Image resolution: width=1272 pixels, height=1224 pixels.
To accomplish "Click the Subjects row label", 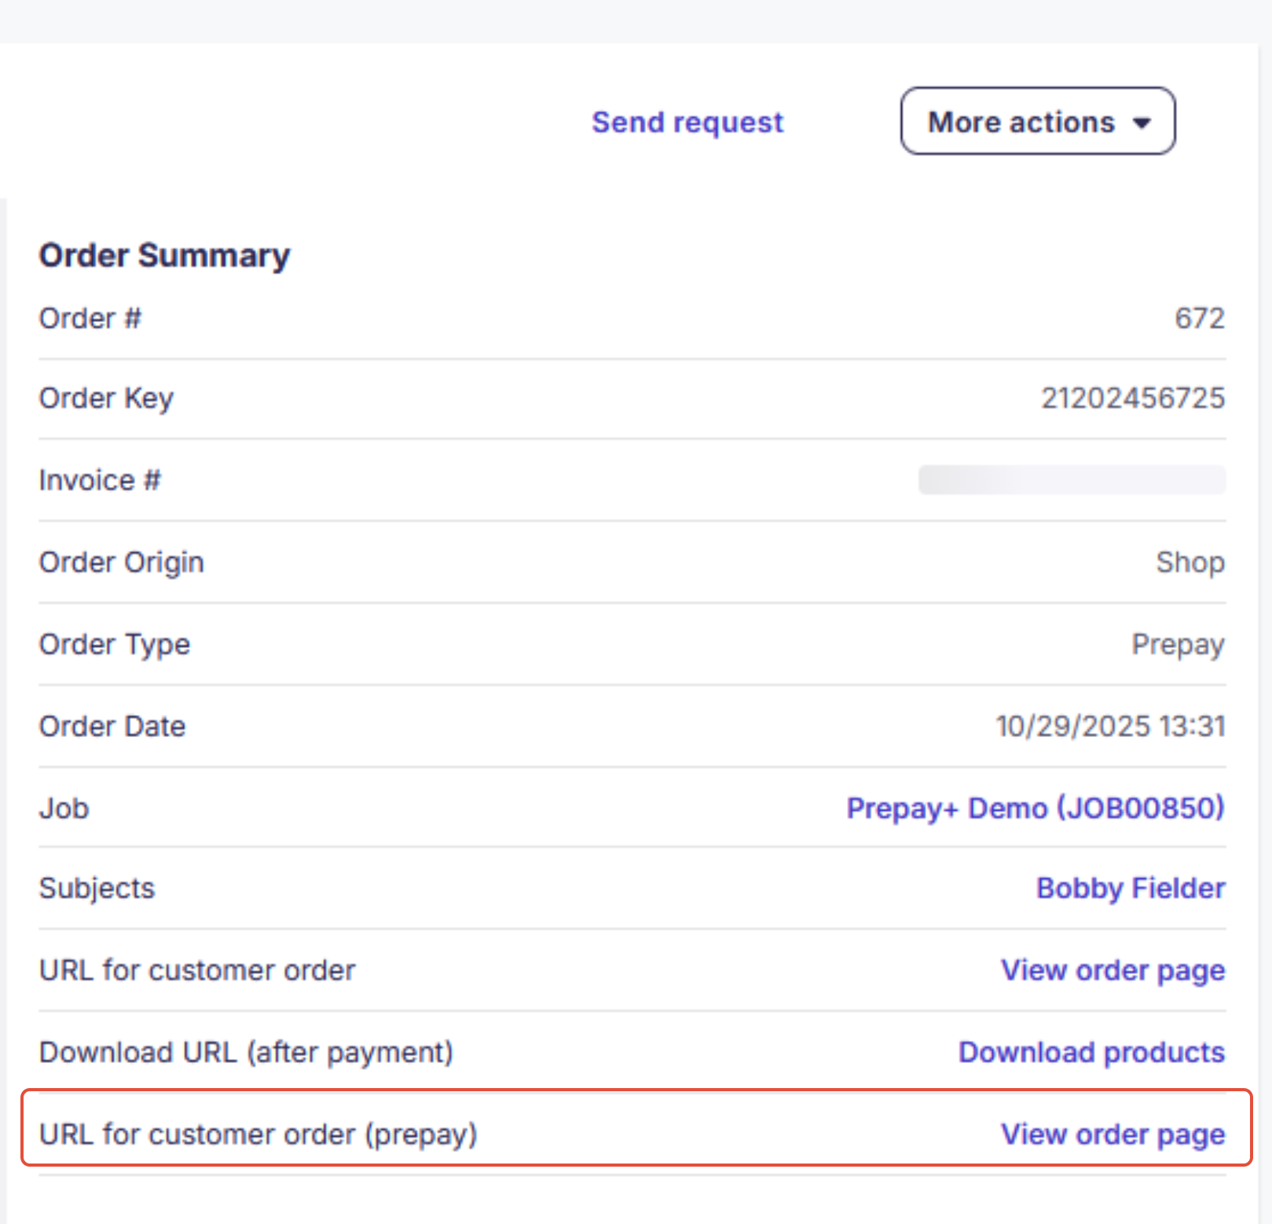I will point(96,888).
